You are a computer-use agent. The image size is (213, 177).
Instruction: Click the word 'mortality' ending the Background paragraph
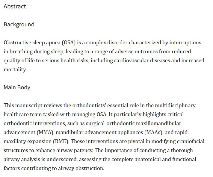[x=15, y=69]
